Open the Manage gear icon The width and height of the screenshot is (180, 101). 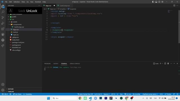[3, 90]
